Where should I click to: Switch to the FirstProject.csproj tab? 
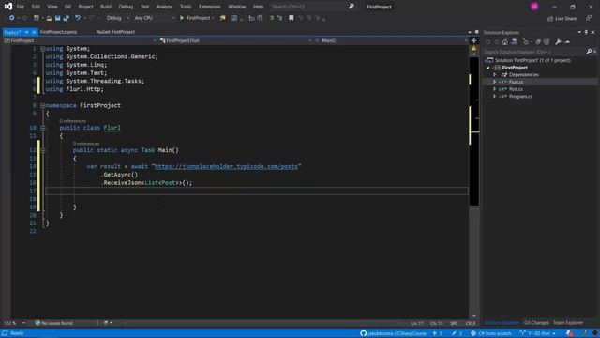[58, 32]
